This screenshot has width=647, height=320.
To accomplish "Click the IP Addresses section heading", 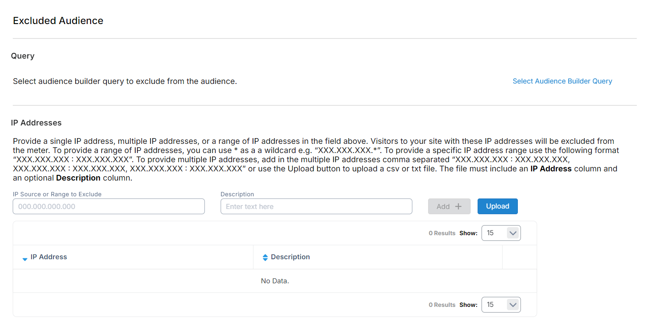I will [36, 123].
